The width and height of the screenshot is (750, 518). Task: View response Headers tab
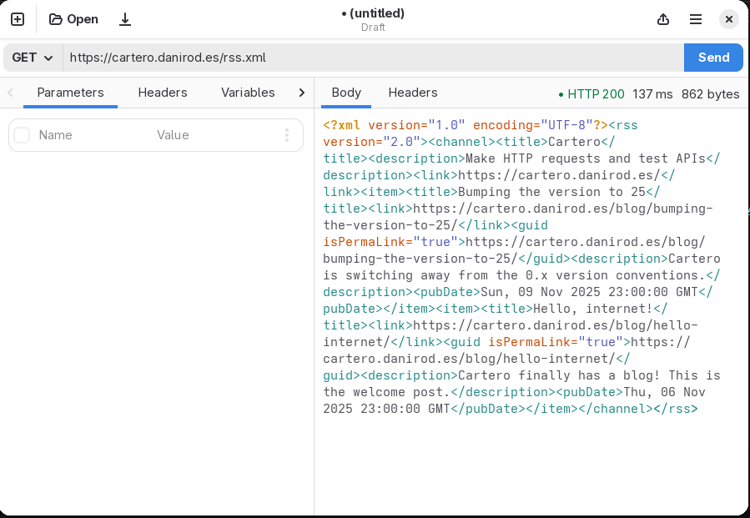[x=412, y=93]
